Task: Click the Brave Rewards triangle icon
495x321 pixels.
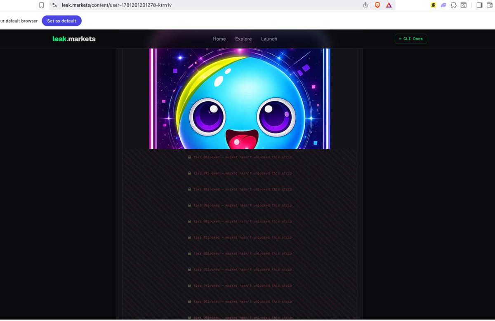Action: point(389,5)
